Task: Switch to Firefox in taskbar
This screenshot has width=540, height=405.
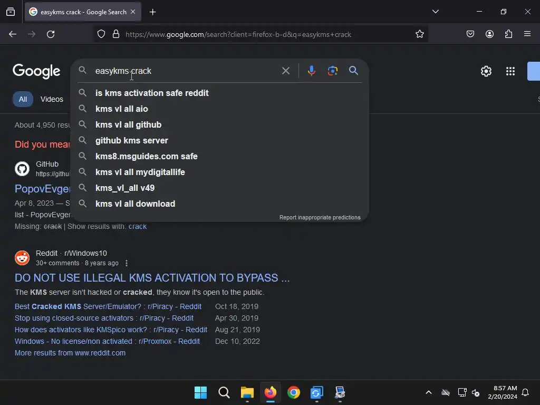Action: point(271,392)
